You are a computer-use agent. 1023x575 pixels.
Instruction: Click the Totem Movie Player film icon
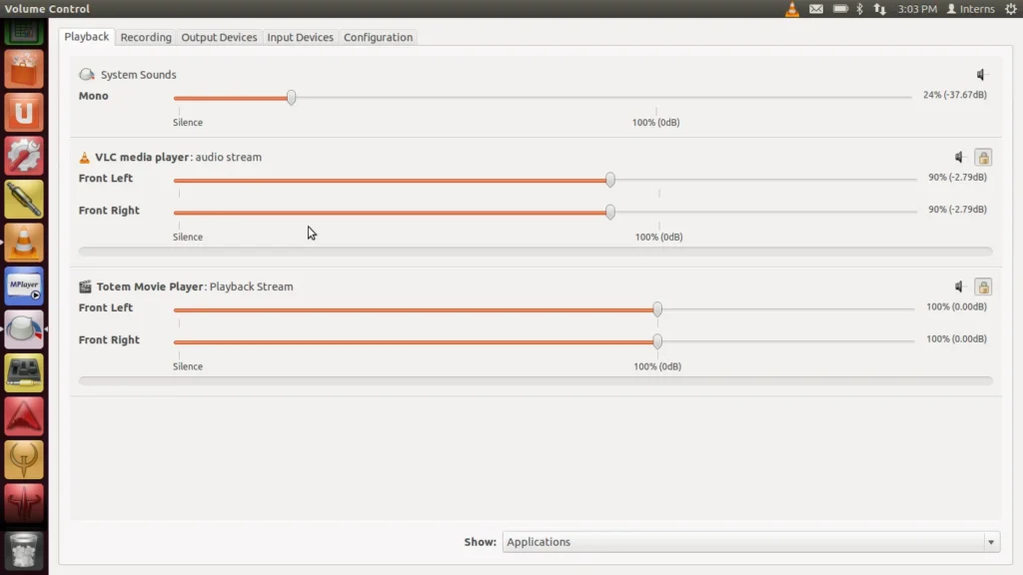[86, 287]
